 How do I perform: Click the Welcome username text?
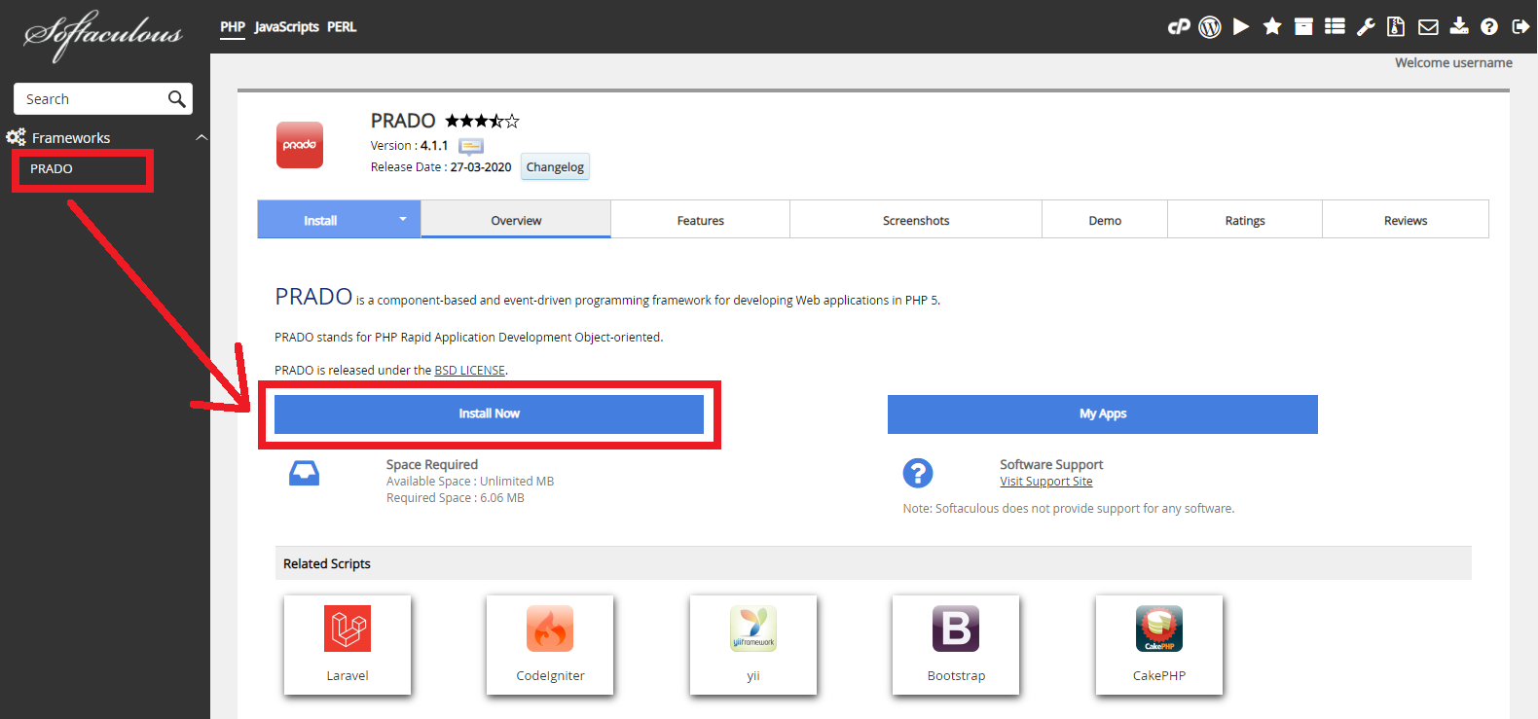(1453, 62)
